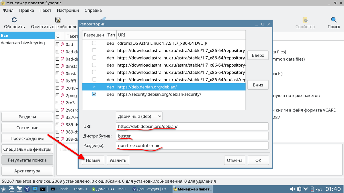This screenshot has height=193, width=344.
Task: Uncheck the security.debian.org repository checkbox
Action: (x=94, y=94)
